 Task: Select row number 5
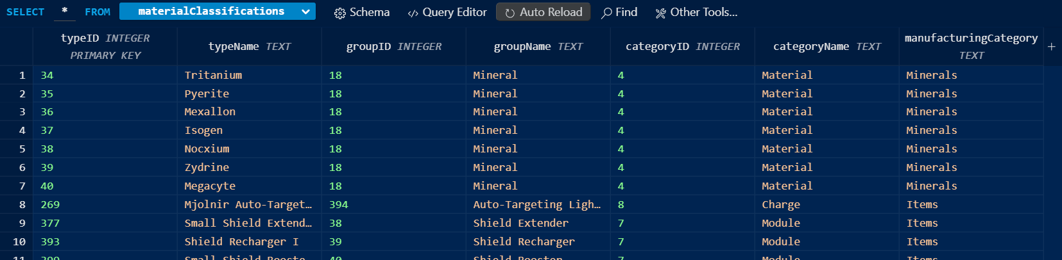[22, 149]
